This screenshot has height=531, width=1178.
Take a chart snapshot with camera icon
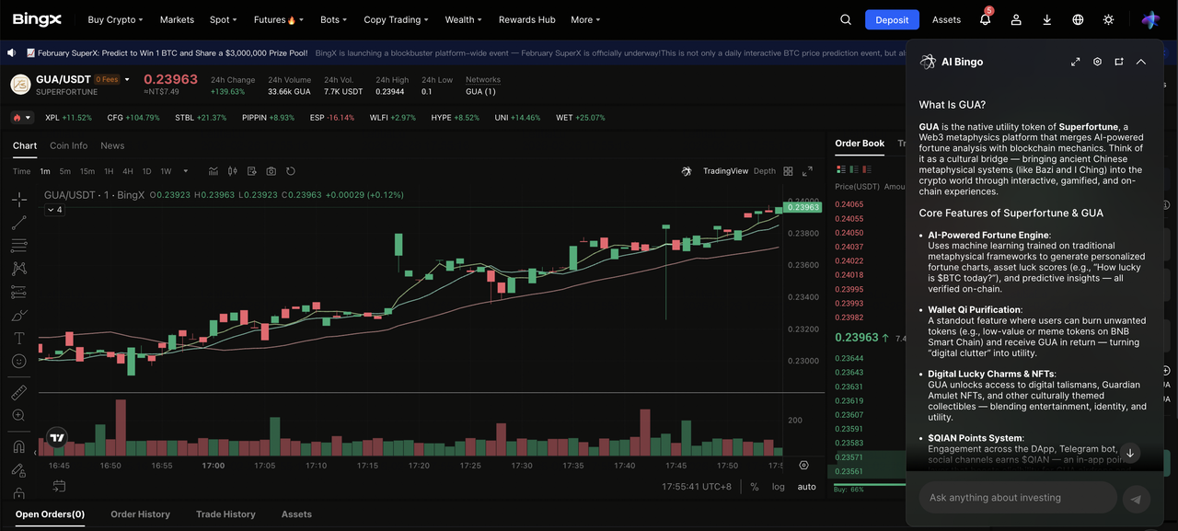[271, 171]
